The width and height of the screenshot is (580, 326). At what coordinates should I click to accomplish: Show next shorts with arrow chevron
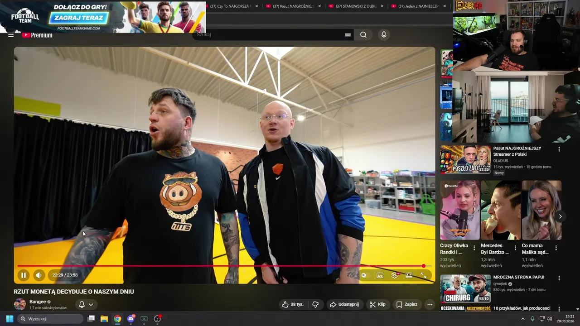pyautogui.click(x=560, y=216)
